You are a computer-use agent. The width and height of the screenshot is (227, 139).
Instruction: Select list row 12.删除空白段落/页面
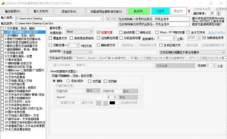23,67
